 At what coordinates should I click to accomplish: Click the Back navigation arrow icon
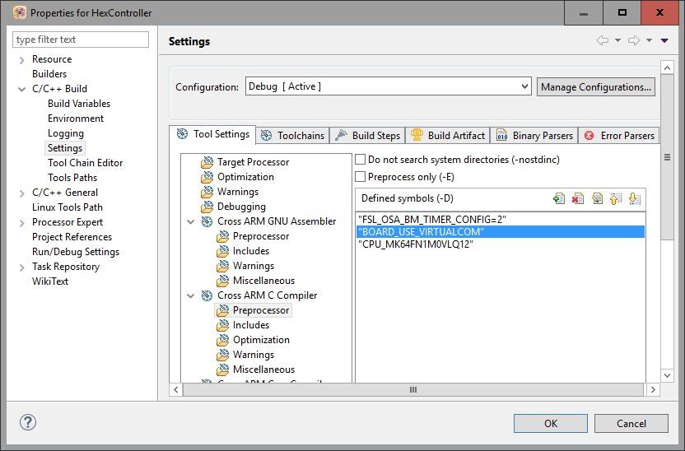(x=603, y=40)
